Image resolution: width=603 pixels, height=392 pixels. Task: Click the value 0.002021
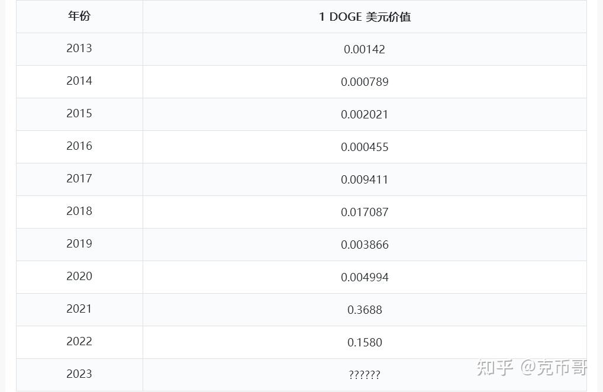[365, 114]
